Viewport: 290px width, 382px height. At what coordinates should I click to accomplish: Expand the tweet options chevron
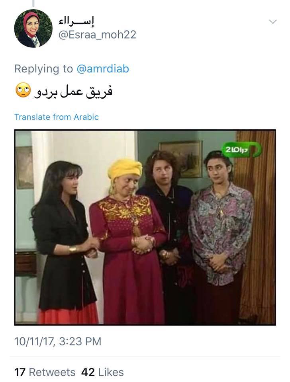point(273,21)
